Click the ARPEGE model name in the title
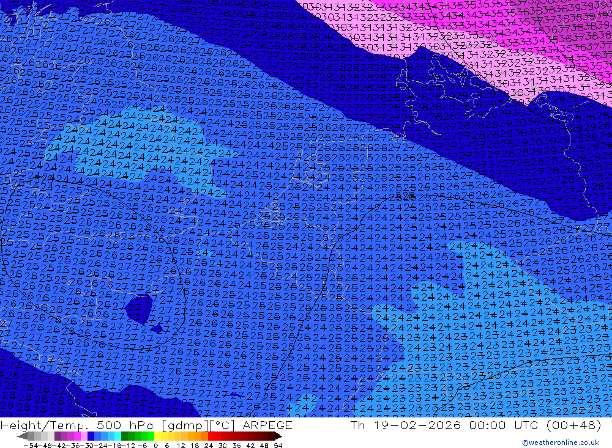 (267, 425)
